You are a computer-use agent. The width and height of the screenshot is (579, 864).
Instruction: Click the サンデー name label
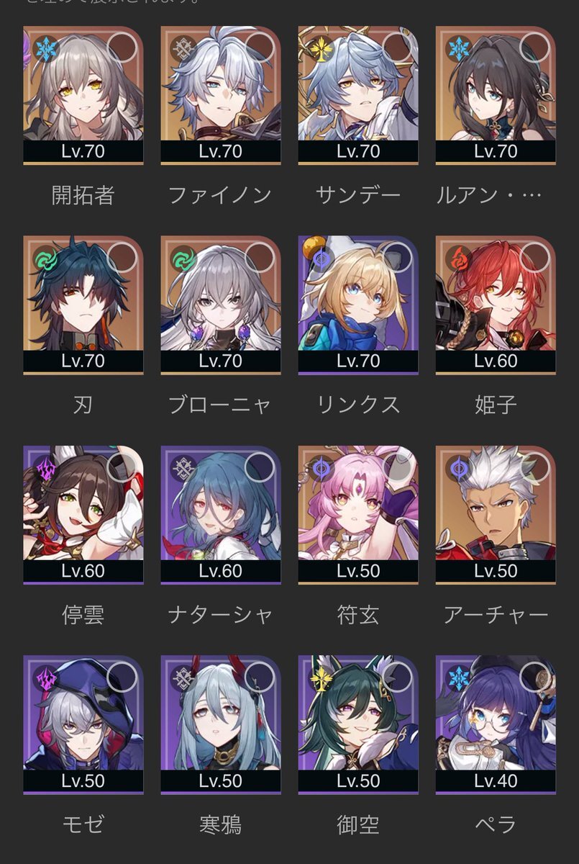[358, 195]
